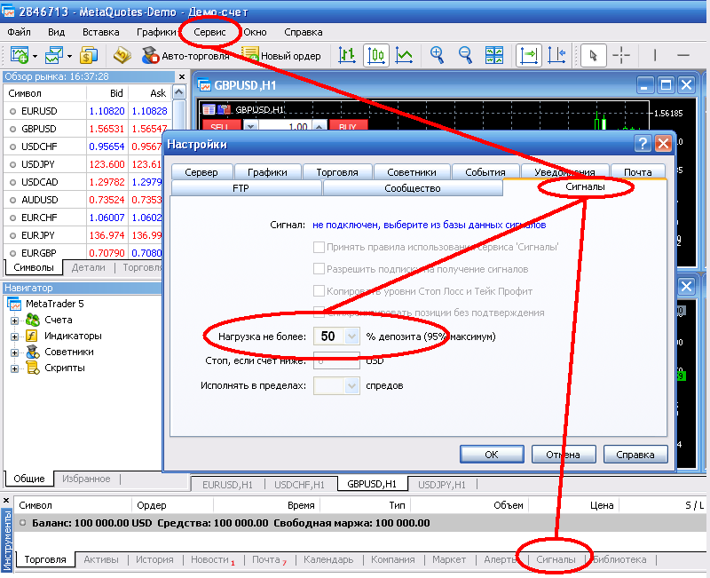The width and height of the screenshot is (710, 578).
Task: Check Разрешить подписку на получение сигналов
Action: pos(319,269)
